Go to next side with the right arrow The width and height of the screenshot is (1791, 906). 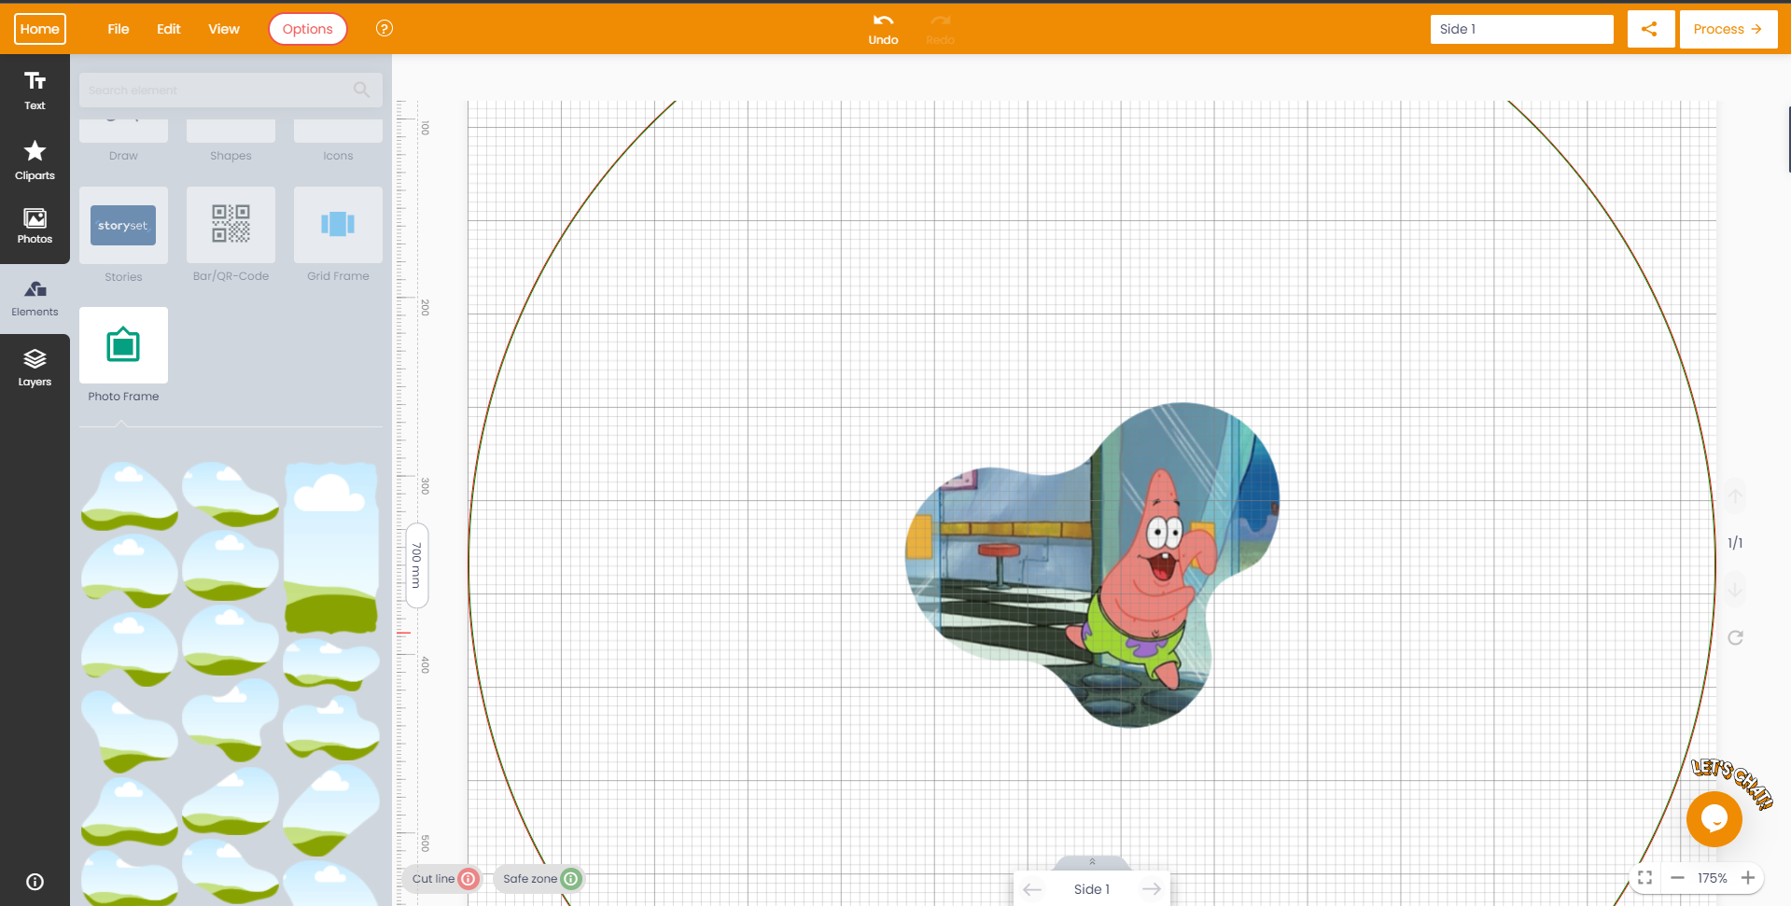click(1152, 889)
